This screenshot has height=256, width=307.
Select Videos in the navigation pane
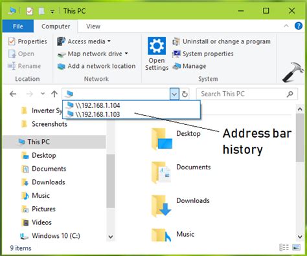tap(36, 222)
